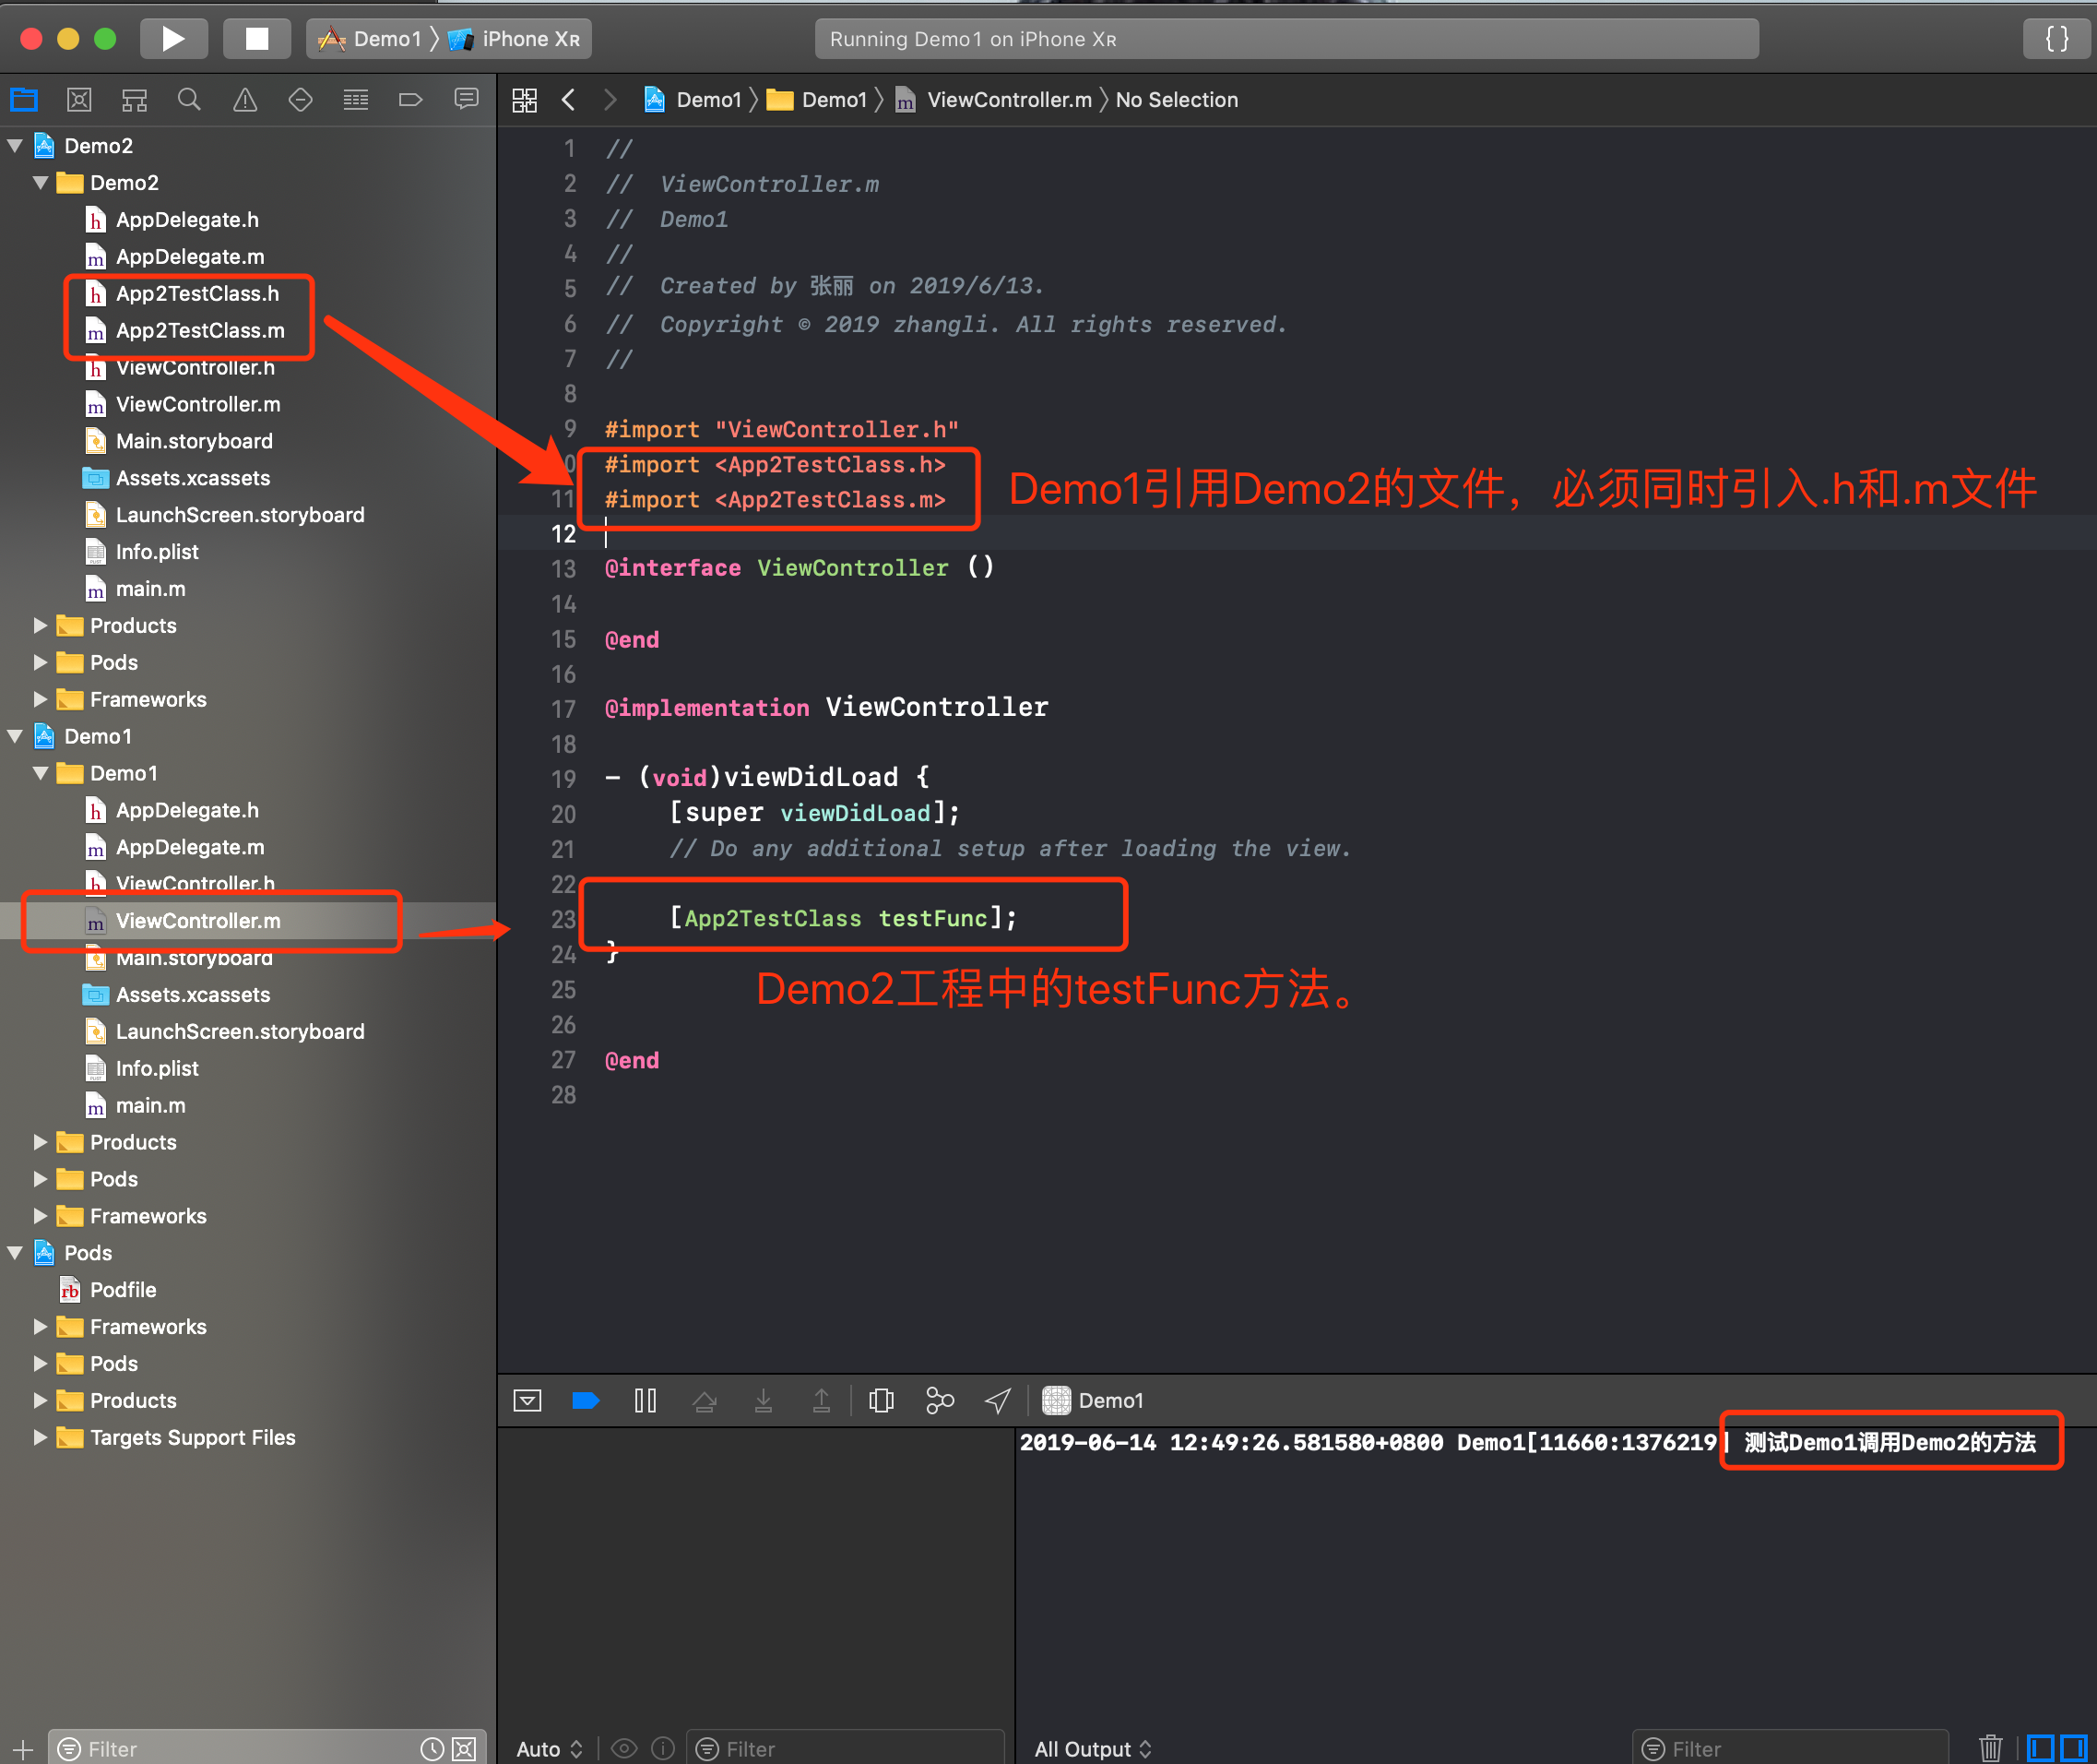Clear the console with trash icon
The image size is (2097, 1764).
click(x=1990, y=1748)
